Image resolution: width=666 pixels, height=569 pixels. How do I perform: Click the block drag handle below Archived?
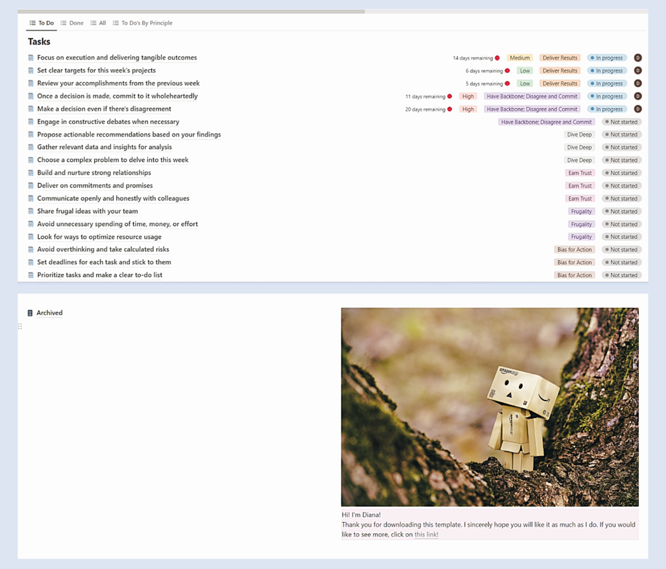click(x=20, y=326)
